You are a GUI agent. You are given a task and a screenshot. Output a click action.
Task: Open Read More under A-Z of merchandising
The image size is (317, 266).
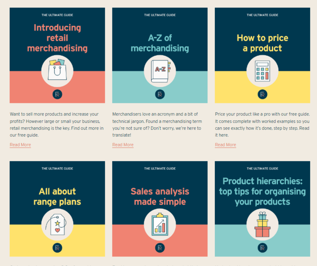(x=123, y=145)
